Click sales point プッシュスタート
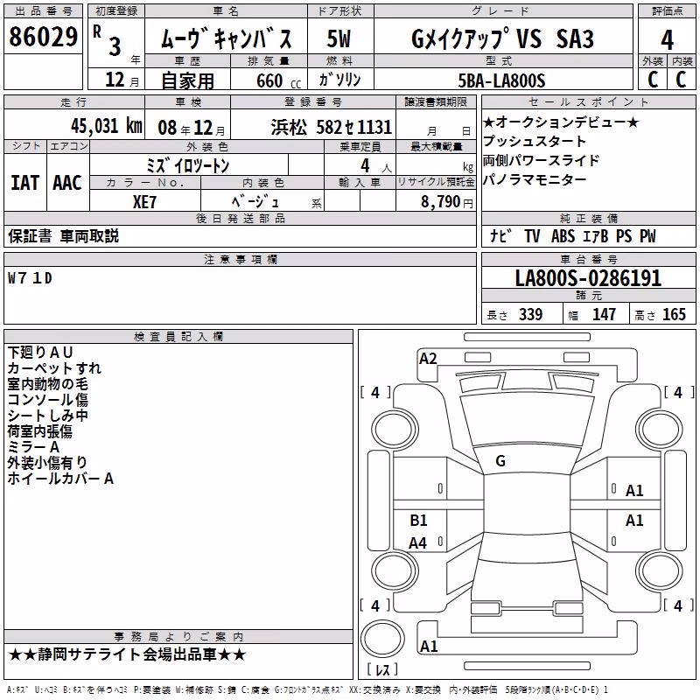The width and height of the screenshot is (700, 700). tap(535, 141)
